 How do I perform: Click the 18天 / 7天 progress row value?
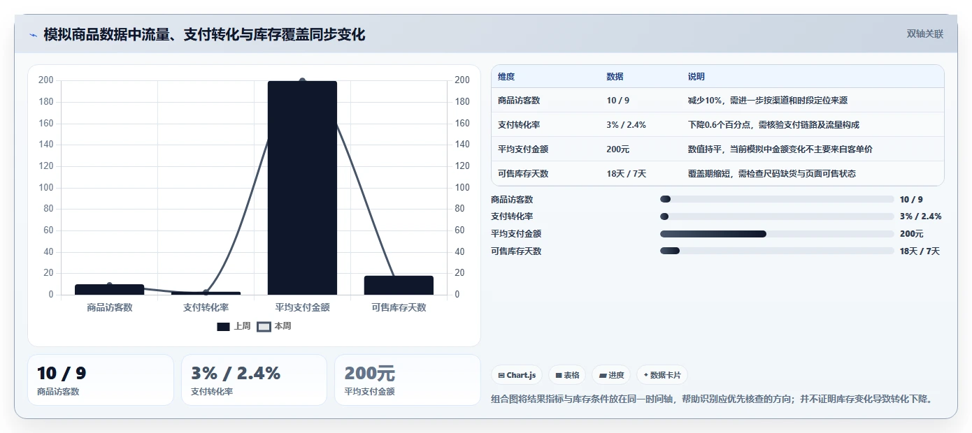(920, 251)
